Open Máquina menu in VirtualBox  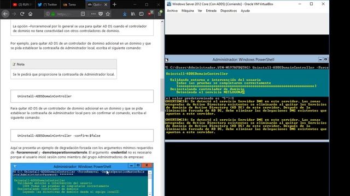click(x=188, y=11)
